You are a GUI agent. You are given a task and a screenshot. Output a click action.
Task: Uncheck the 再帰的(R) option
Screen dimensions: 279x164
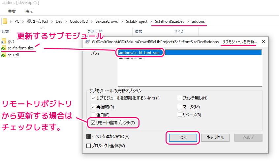pos(93,107)
